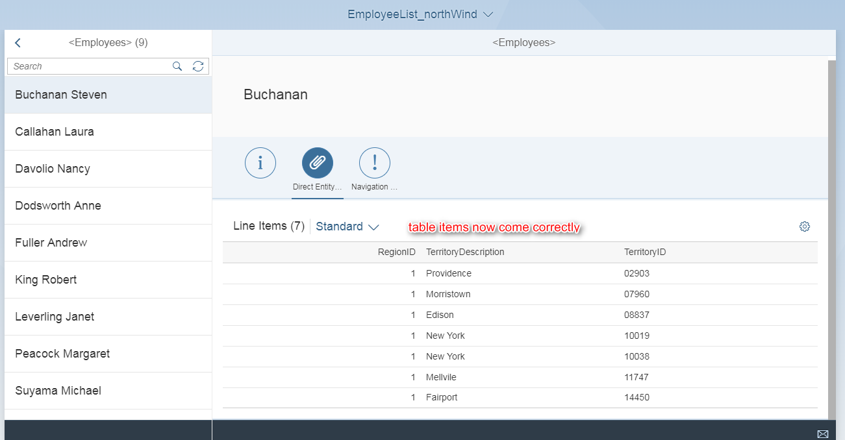
Task: Switch to the Direct Entity tab
Action: click(x=317, y=169)
